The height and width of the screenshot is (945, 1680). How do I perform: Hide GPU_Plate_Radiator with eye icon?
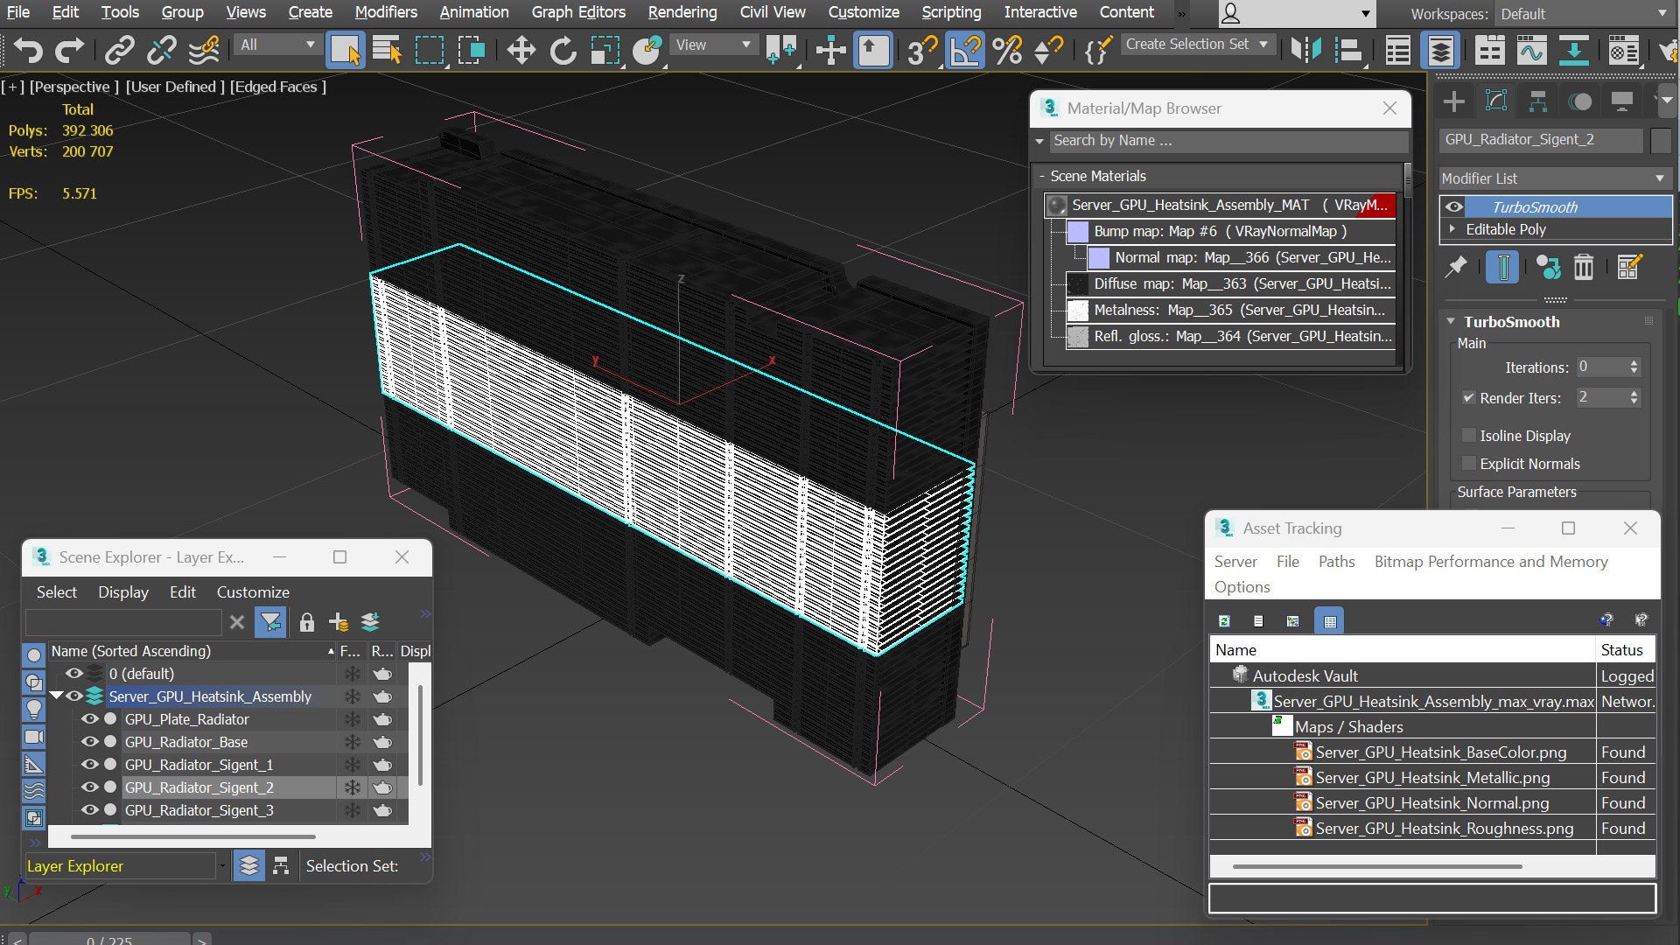point(89,718)
